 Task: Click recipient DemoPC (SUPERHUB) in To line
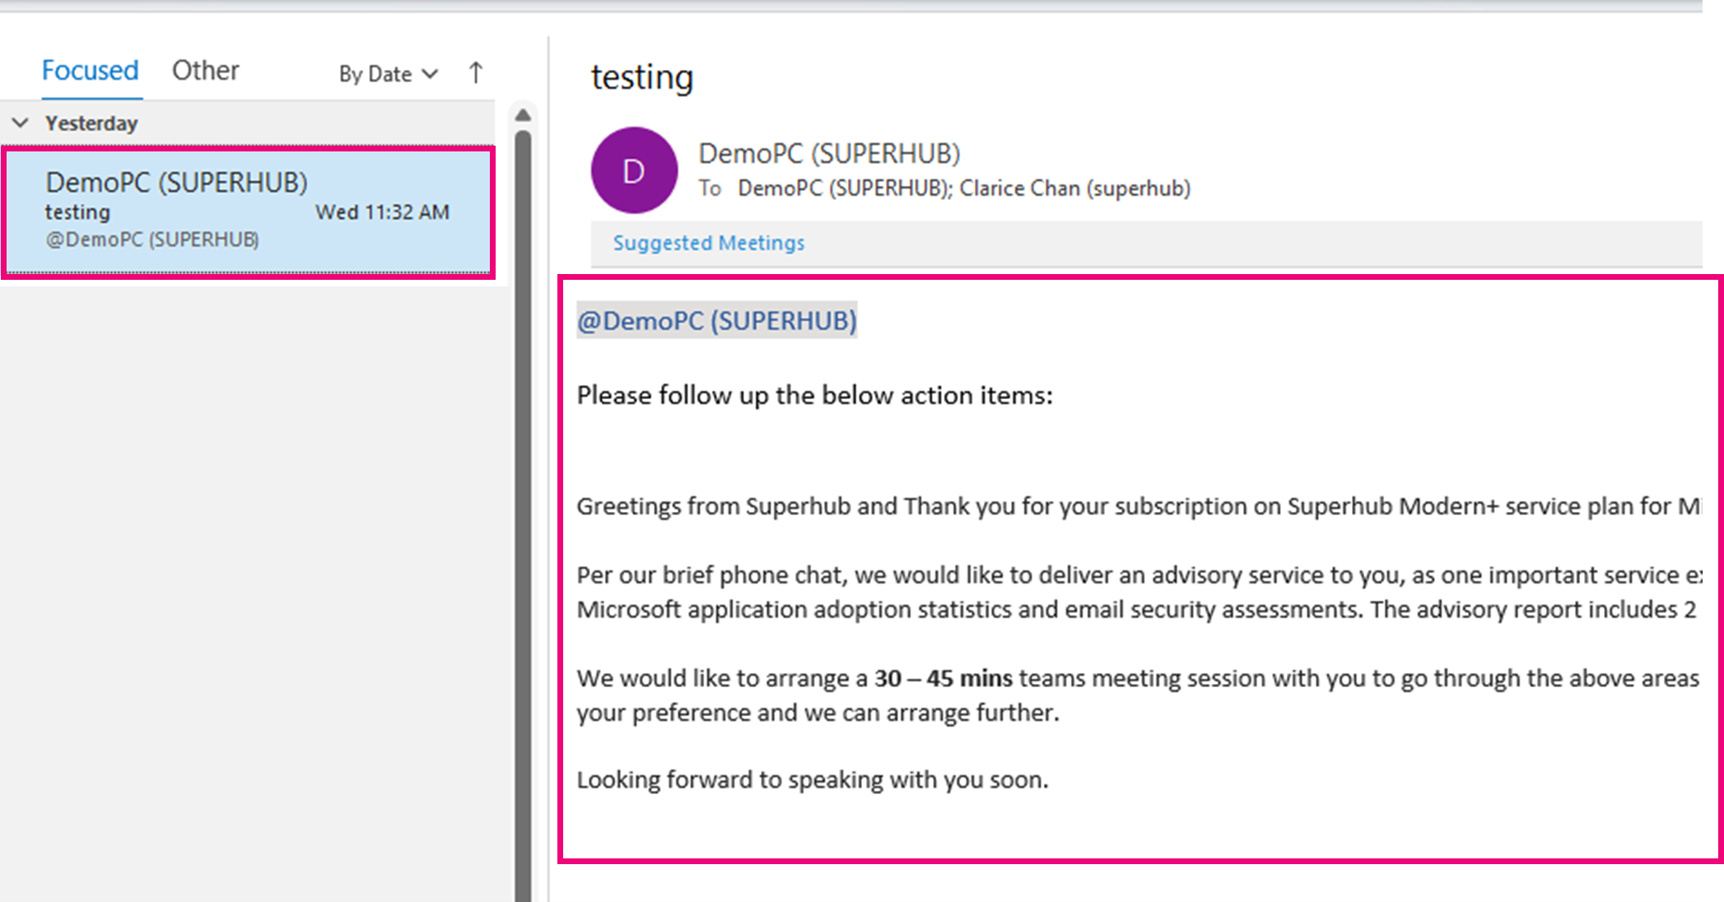(x=843, y=188)
